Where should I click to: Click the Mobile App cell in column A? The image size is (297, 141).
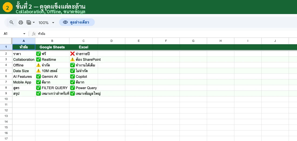click(x=24, y=82)
